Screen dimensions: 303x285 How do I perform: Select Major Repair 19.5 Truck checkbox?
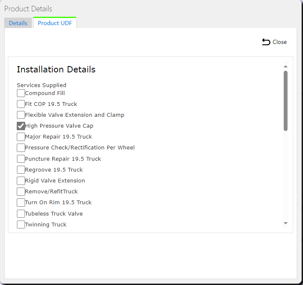tap(21, 136)
